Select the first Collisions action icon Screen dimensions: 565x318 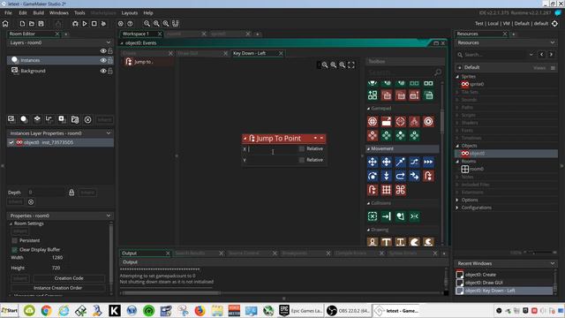click(x=373, y=216)
